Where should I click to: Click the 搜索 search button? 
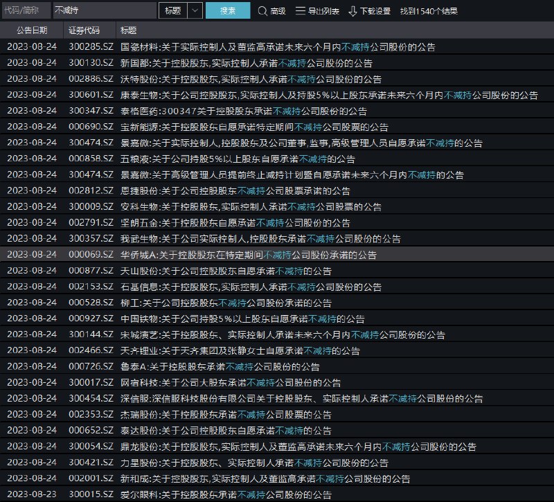pyautogui.click(x=228, y=11)
